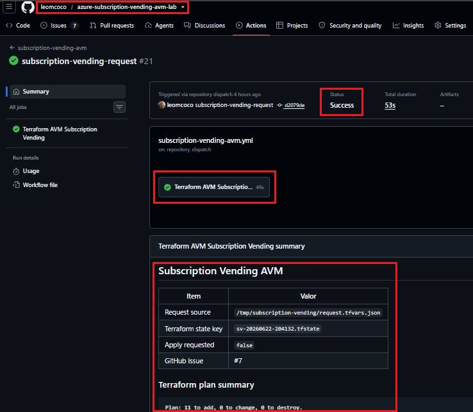Click the Plan: 11 to add line
The image size is (473, 412).
coord(233,408)
